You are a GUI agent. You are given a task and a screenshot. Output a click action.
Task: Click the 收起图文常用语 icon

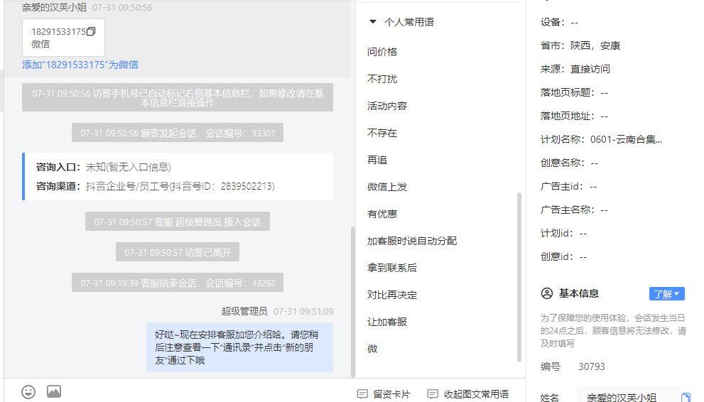tap(433, 394)
